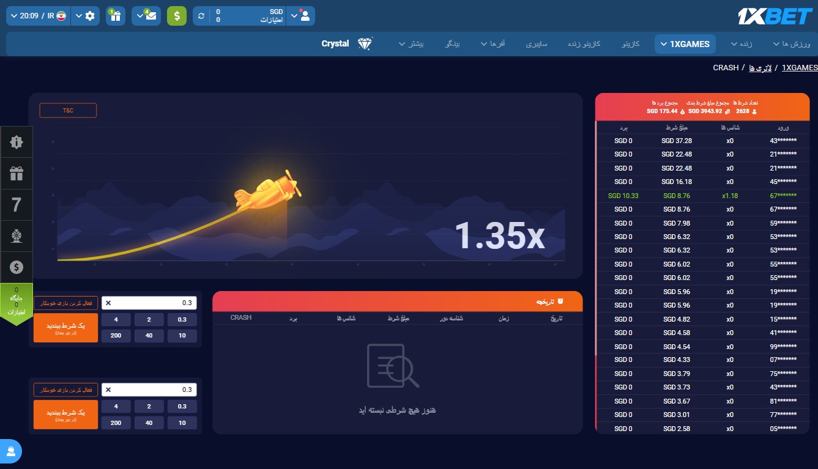Screen dimensions: 818x469
Task: Select 200 amount in second bet panel
Action: click(x=116, y=423)
